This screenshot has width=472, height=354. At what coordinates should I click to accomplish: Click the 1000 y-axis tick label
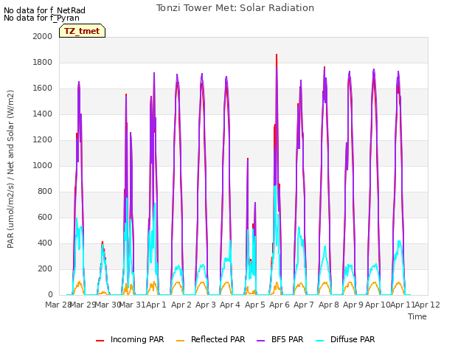(43, 165)
